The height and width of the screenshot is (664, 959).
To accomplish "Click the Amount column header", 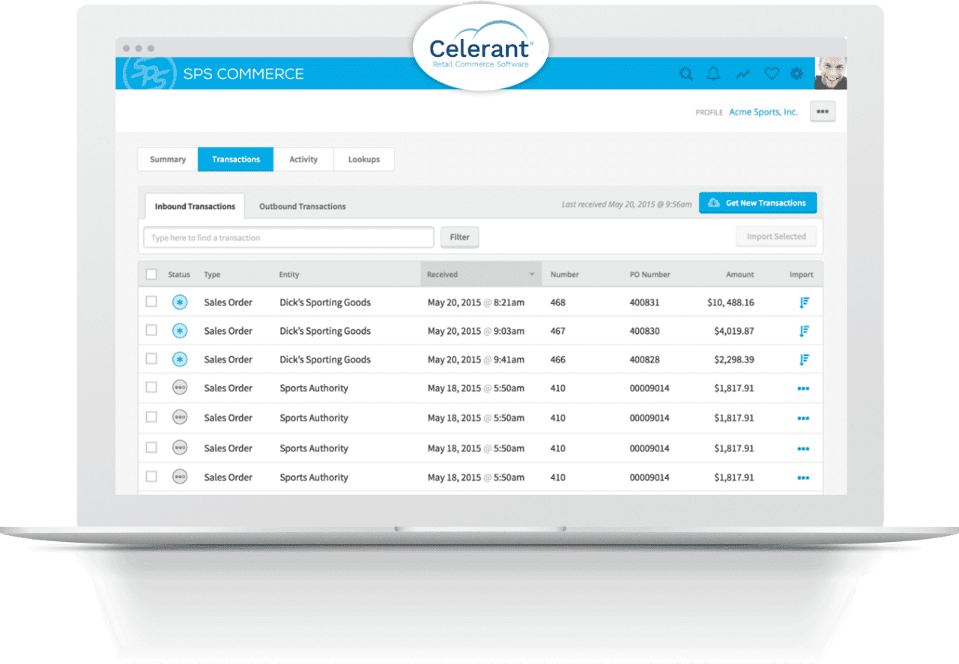I will pyautogui.click(x=739, y=275).
